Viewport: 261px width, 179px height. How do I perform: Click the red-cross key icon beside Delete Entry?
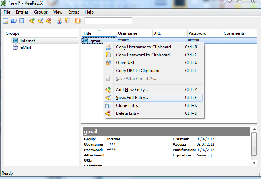point(108,113)
